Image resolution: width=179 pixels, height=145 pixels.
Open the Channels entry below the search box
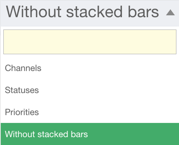[90, 68]
